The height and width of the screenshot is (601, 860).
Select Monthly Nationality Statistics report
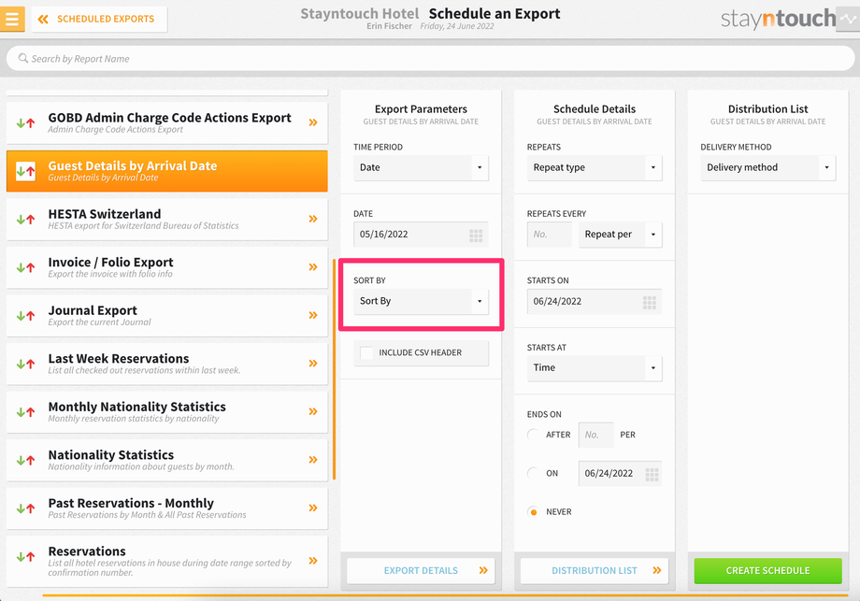pyautogui.click(x=166, y=412)
